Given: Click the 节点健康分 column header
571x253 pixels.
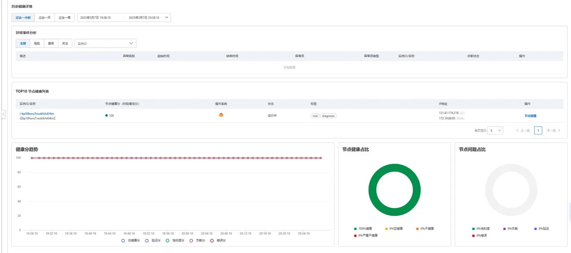Looking at the screenshot, I should (x=122, y=104).
